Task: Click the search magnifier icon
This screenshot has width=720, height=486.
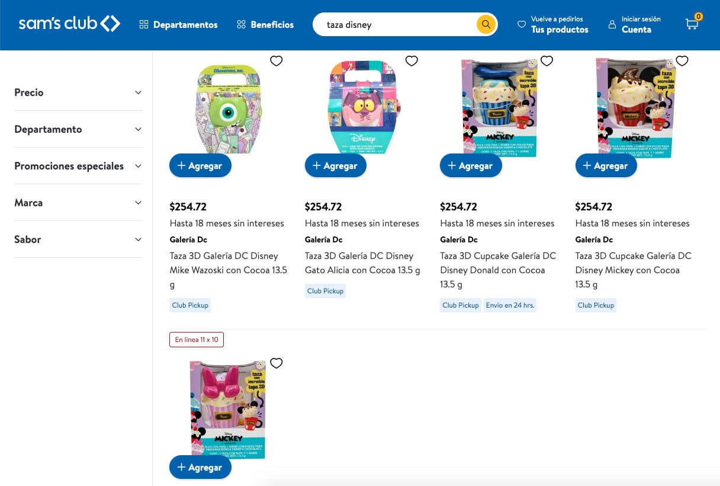Action: tap(486, 24)
